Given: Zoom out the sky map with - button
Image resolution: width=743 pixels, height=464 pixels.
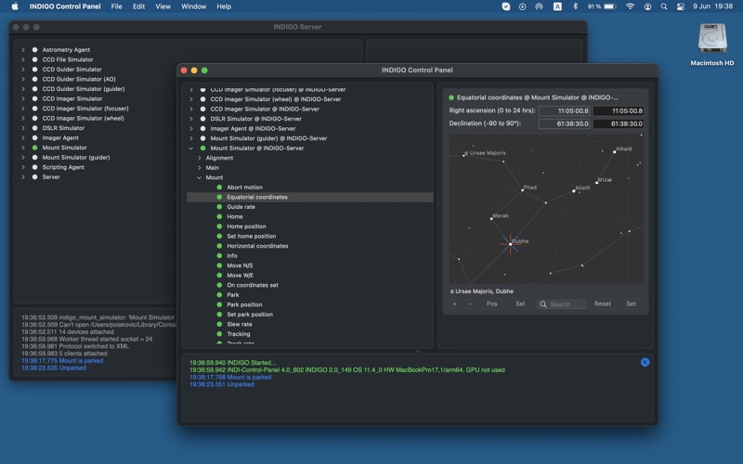Looking at the screenshot, I should click(x=470, y=304).
